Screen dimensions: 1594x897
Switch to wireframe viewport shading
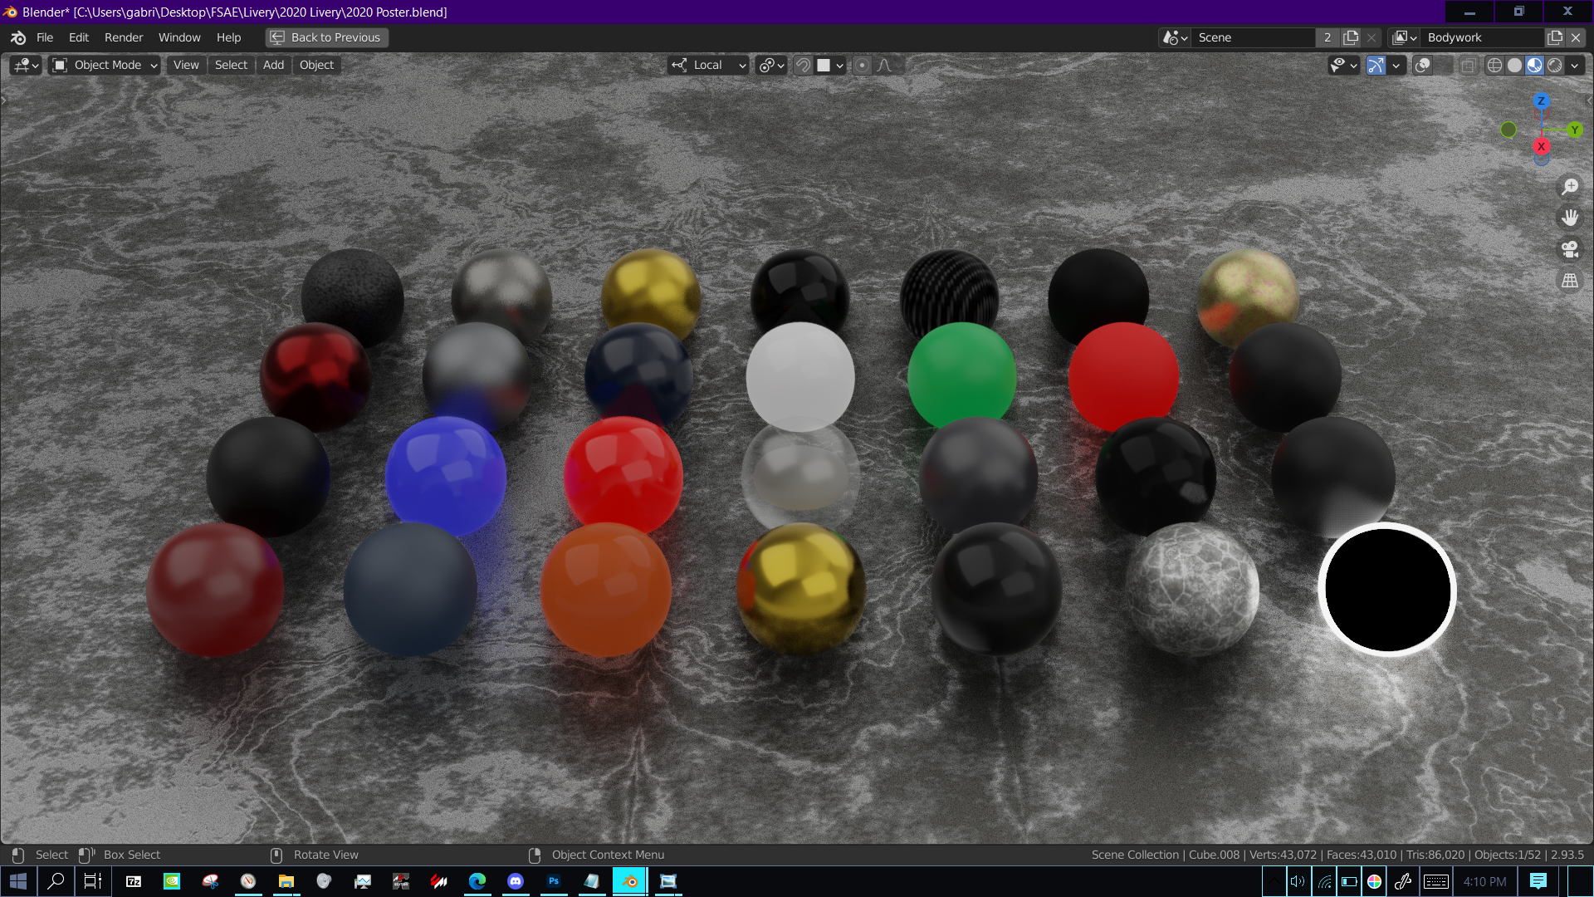click(1494, 65)
